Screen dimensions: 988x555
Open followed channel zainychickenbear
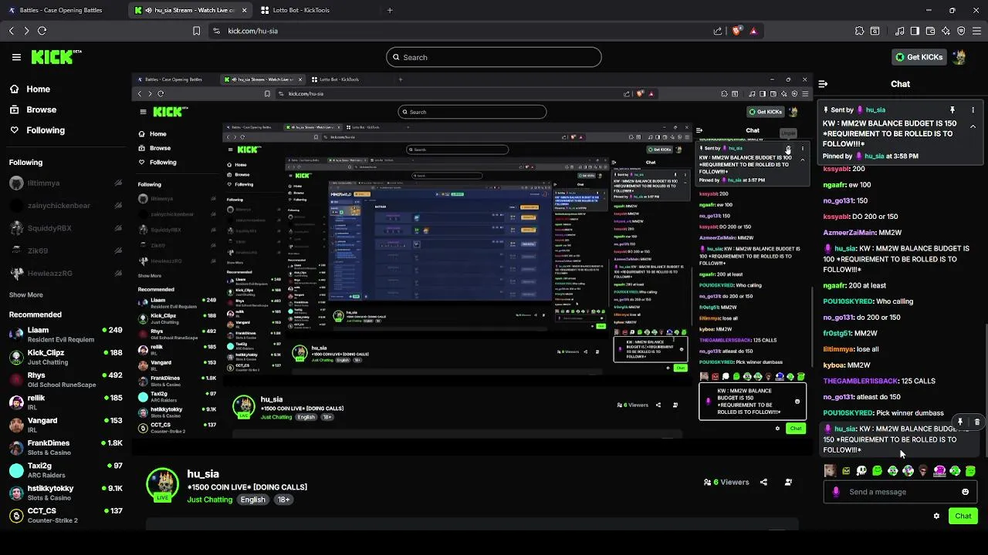(66, 206)
